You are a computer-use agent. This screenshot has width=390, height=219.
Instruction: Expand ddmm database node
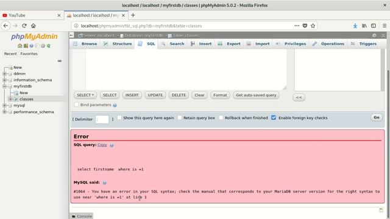click(x=4, y=74)
